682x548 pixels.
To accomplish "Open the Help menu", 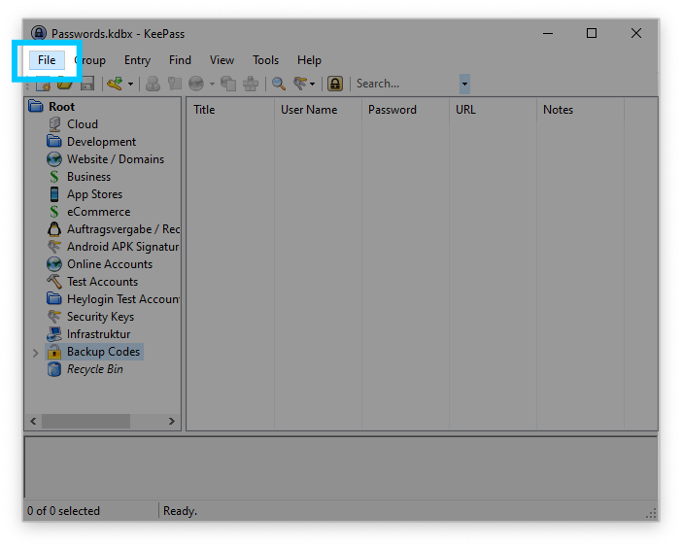I will tap(309, 60).
